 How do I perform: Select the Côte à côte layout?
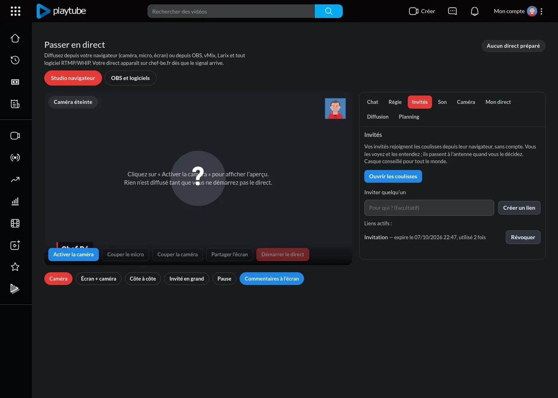[x=143, y=279]
